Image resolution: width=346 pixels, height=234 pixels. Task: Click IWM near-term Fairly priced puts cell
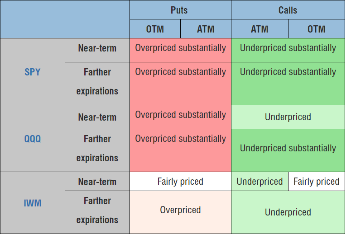[x=180, y=182]
